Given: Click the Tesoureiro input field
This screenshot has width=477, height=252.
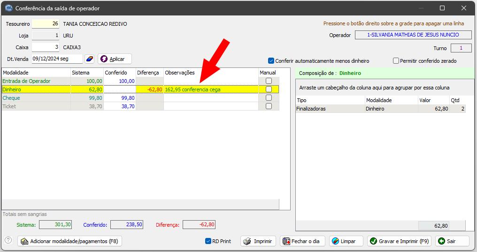Looking at the screenshot, I should click(46, 24).
